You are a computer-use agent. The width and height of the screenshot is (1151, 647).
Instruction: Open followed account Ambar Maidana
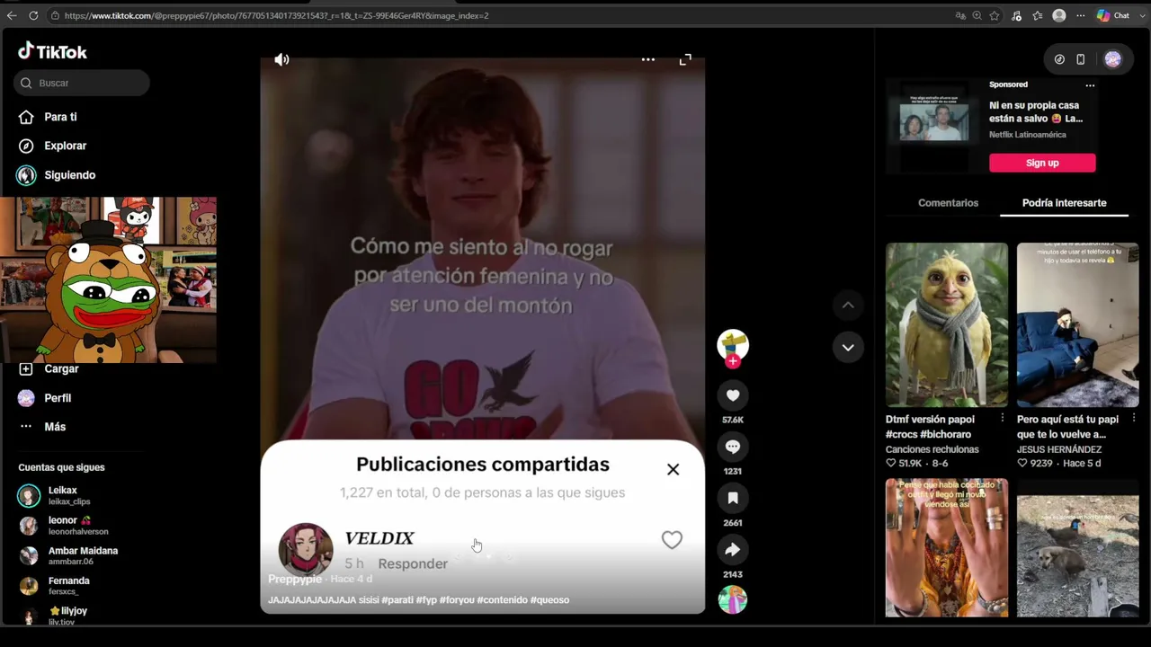[x=69, y=555]
